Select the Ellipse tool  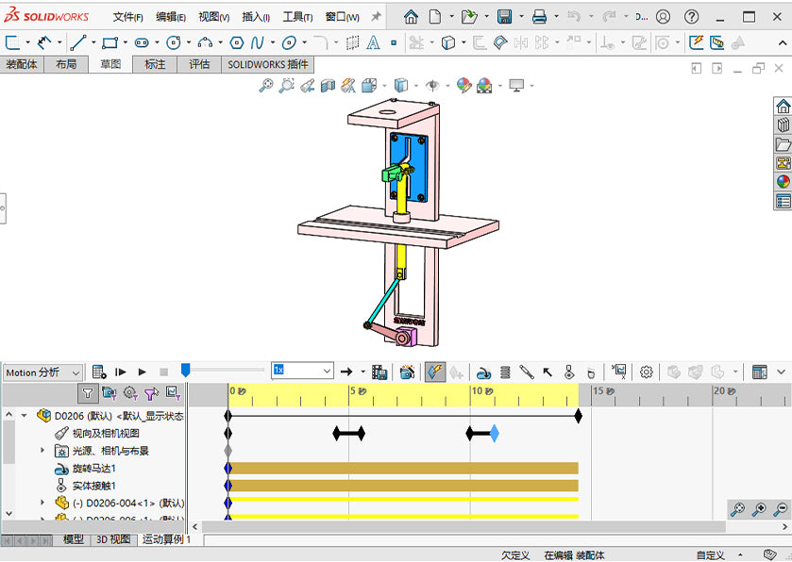tap(289, 42)
